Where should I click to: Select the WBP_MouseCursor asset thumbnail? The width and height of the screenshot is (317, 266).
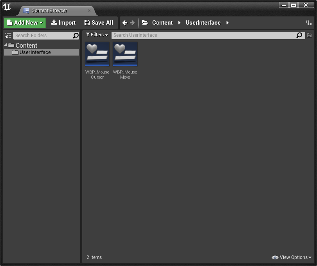pyautogui.click(x=97, y=54)
